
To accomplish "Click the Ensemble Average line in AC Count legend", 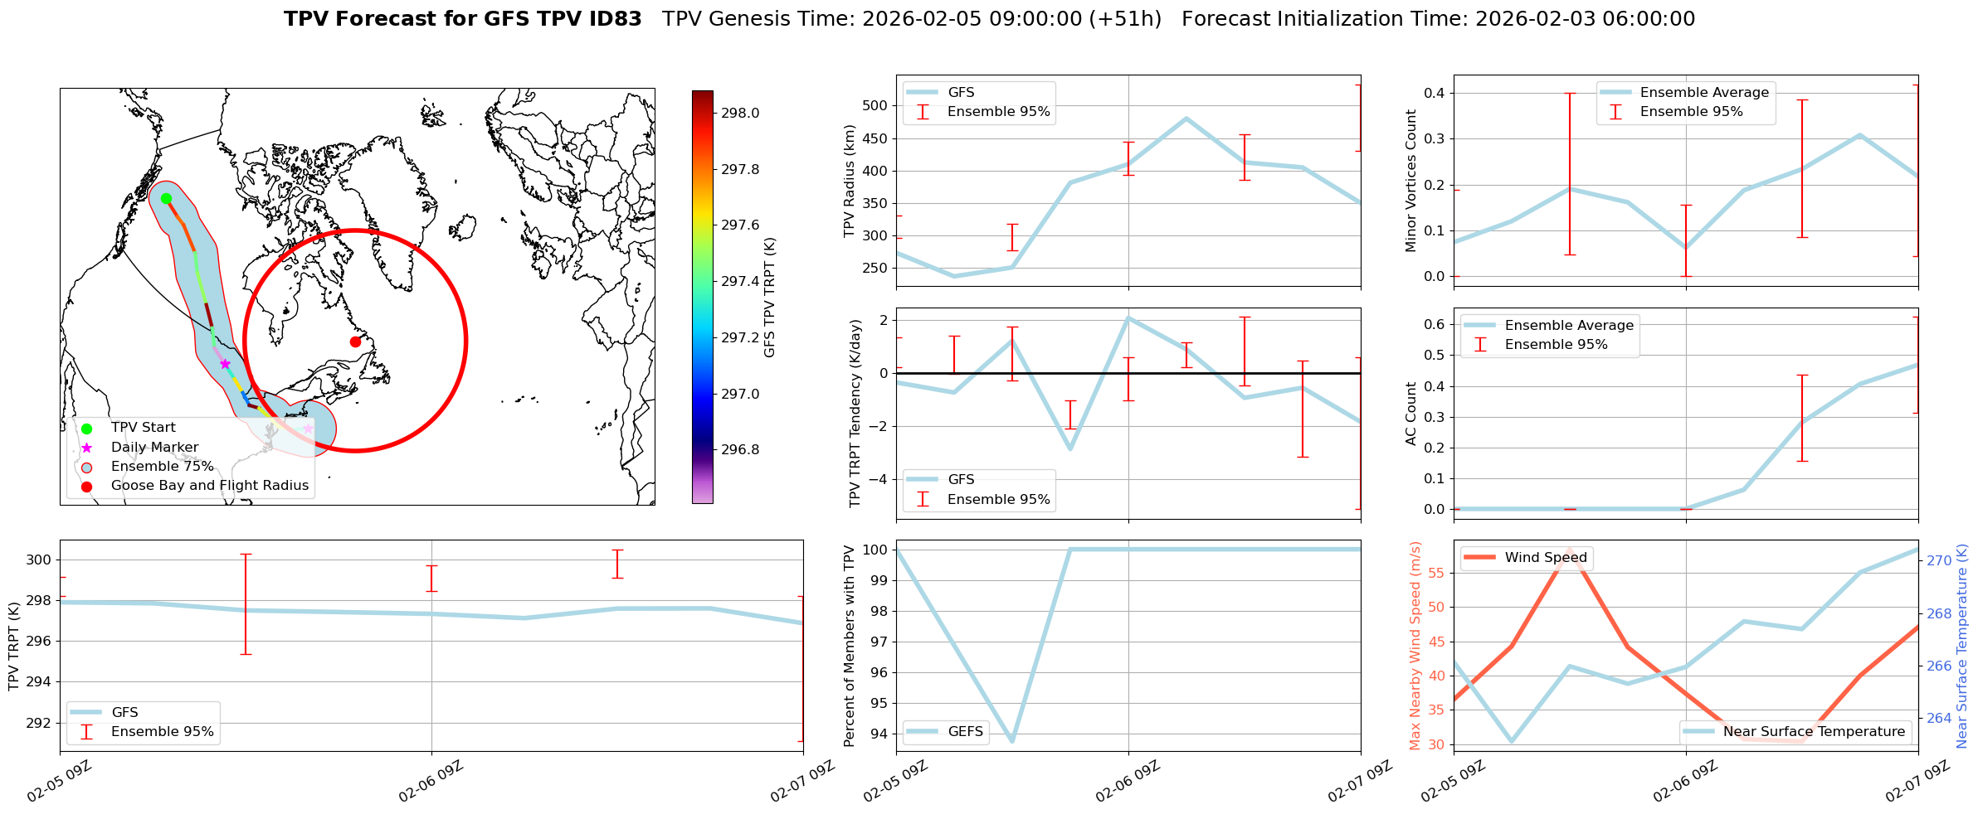I will [1479, 326].
